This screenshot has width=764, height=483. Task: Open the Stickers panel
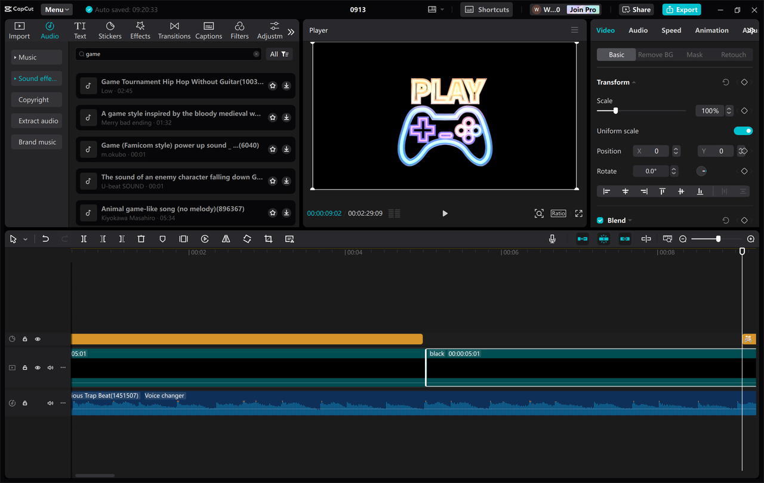tap(110, 30)
